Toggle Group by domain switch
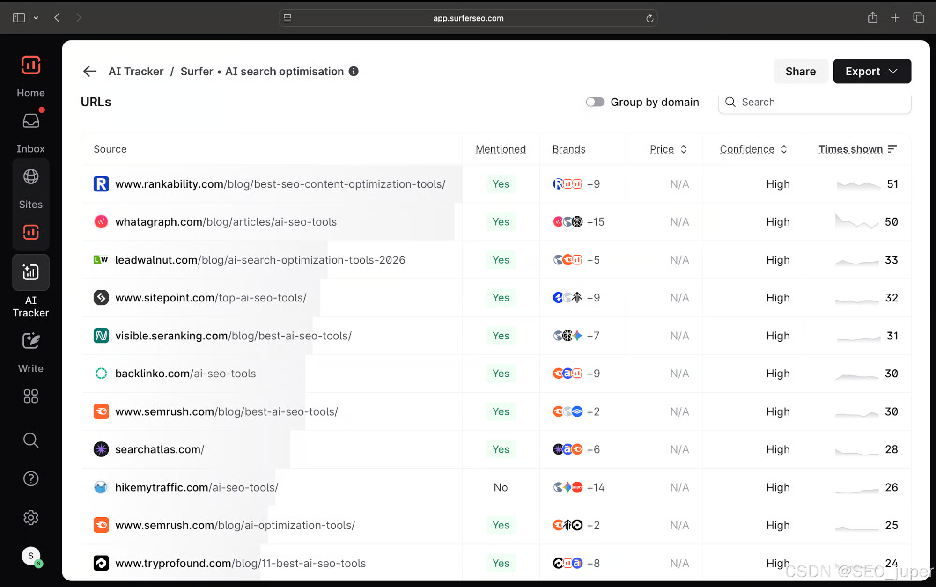The image size is (936, 587). [x=595, y=102]
